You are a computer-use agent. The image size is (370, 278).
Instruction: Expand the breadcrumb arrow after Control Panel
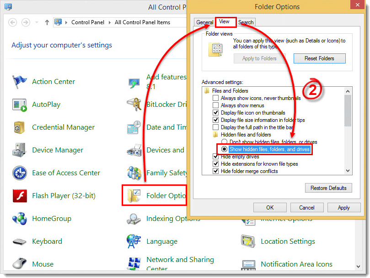pyautogui.click(x=110, y=23)
